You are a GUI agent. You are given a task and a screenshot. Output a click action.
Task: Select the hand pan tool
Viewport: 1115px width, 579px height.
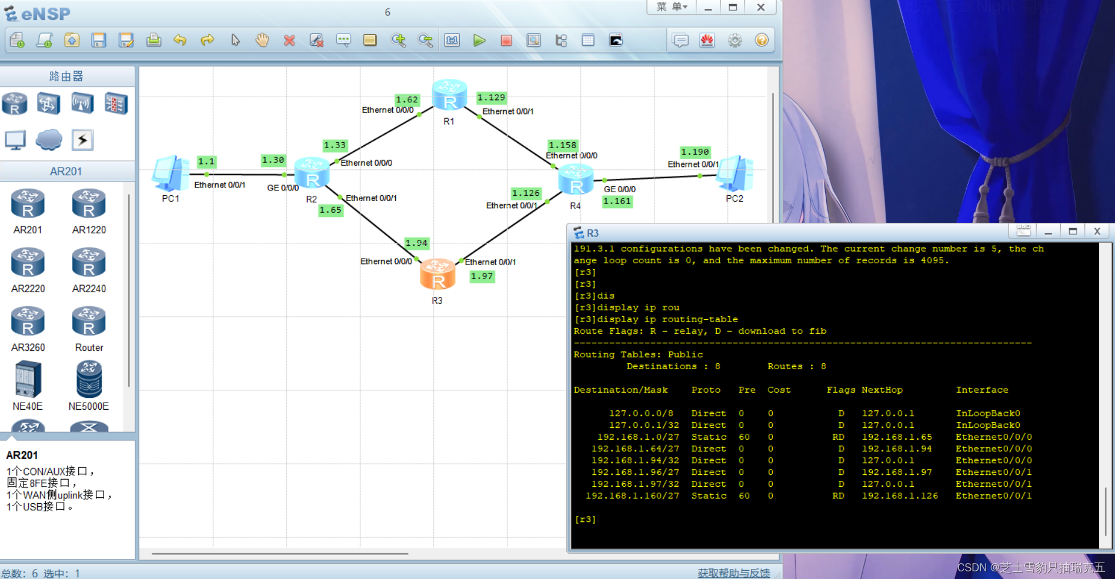tap(262, 40)
